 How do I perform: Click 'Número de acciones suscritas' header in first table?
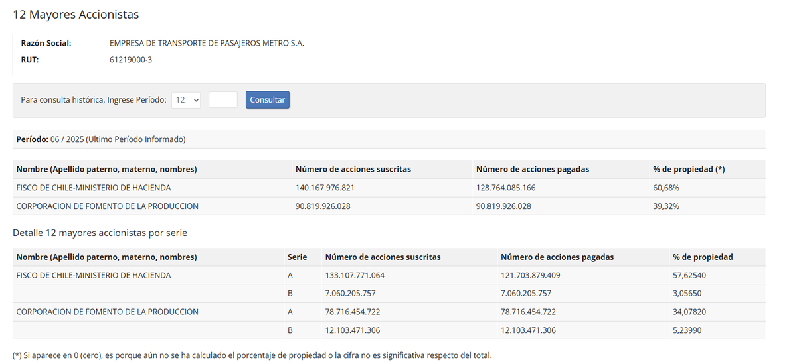click(353, 169)
